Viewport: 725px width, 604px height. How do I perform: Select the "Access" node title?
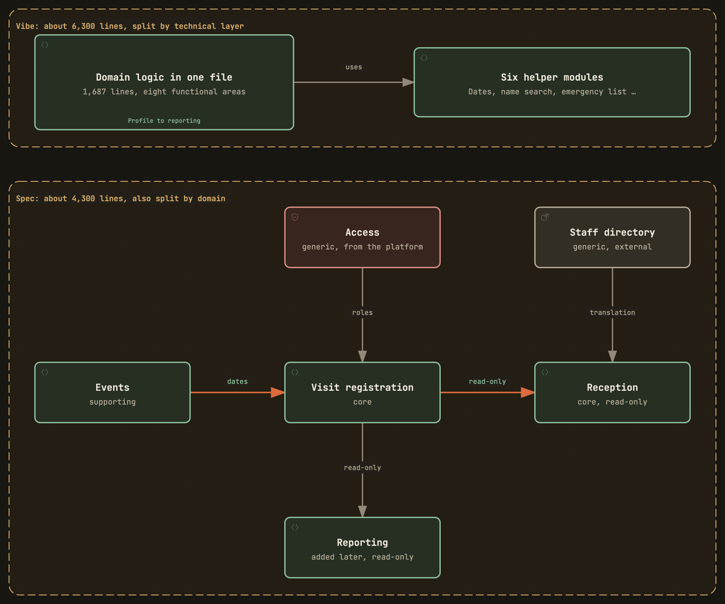point(363,232)
